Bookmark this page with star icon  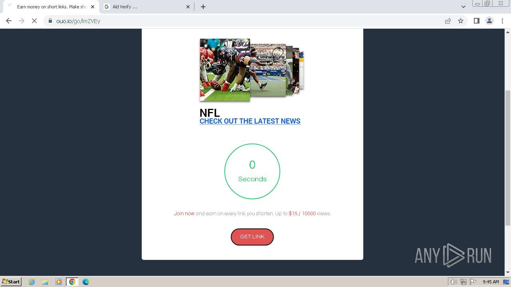[461, 21]
